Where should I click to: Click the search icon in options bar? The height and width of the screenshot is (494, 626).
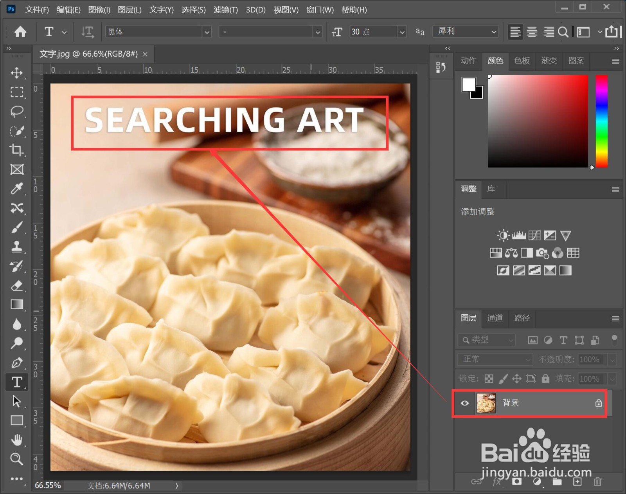563,32
